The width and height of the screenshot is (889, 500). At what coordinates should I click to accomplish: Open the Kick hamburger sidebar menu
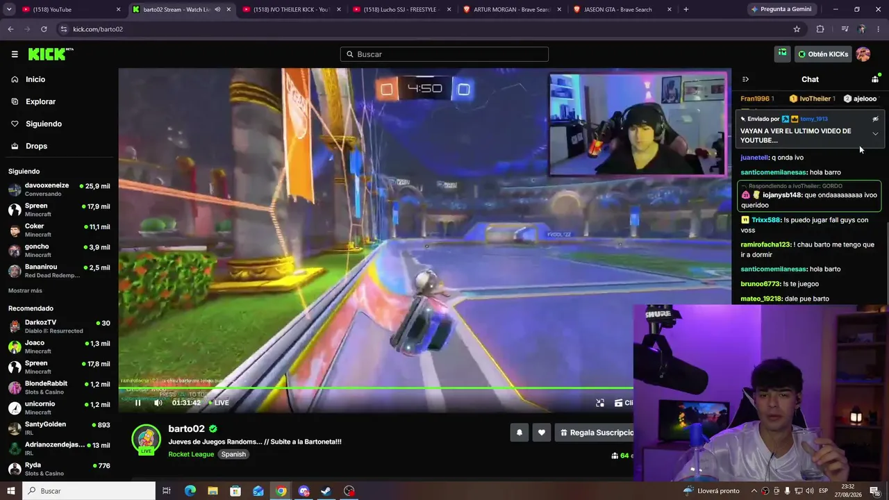pyautogui.click(x=15, y=54)
